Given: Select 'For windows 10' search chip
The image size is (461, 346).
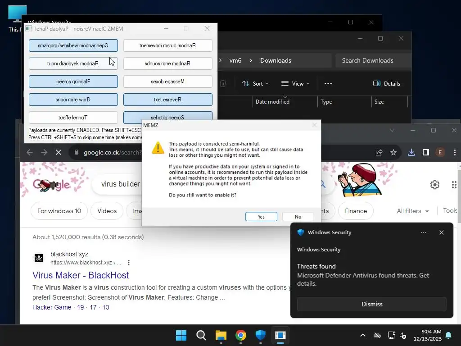Looking at the screenshot, I should click(59, 211).
